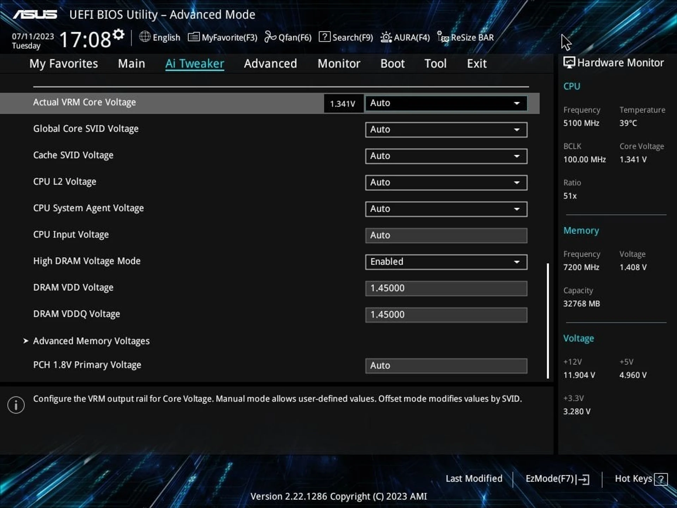Image resolution: width=677 pixels, height=508 pixels.
Task: Click the memory frequency value 7200 MHz
Action: pos(581,267)
